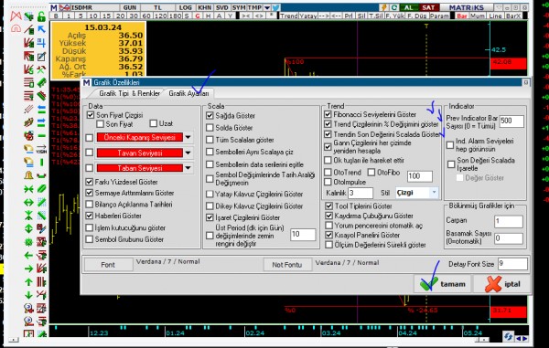Open the TL currency selector
Screen dimensions: 549x348
point(158,7)
